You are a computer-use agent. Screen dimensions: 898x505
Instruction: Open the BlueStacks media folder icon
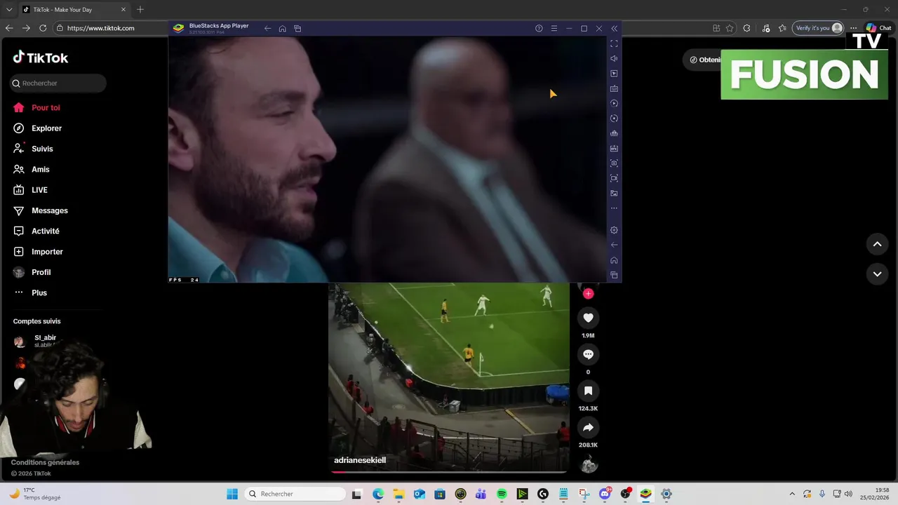pyautogui.click(x=614, y=194)
